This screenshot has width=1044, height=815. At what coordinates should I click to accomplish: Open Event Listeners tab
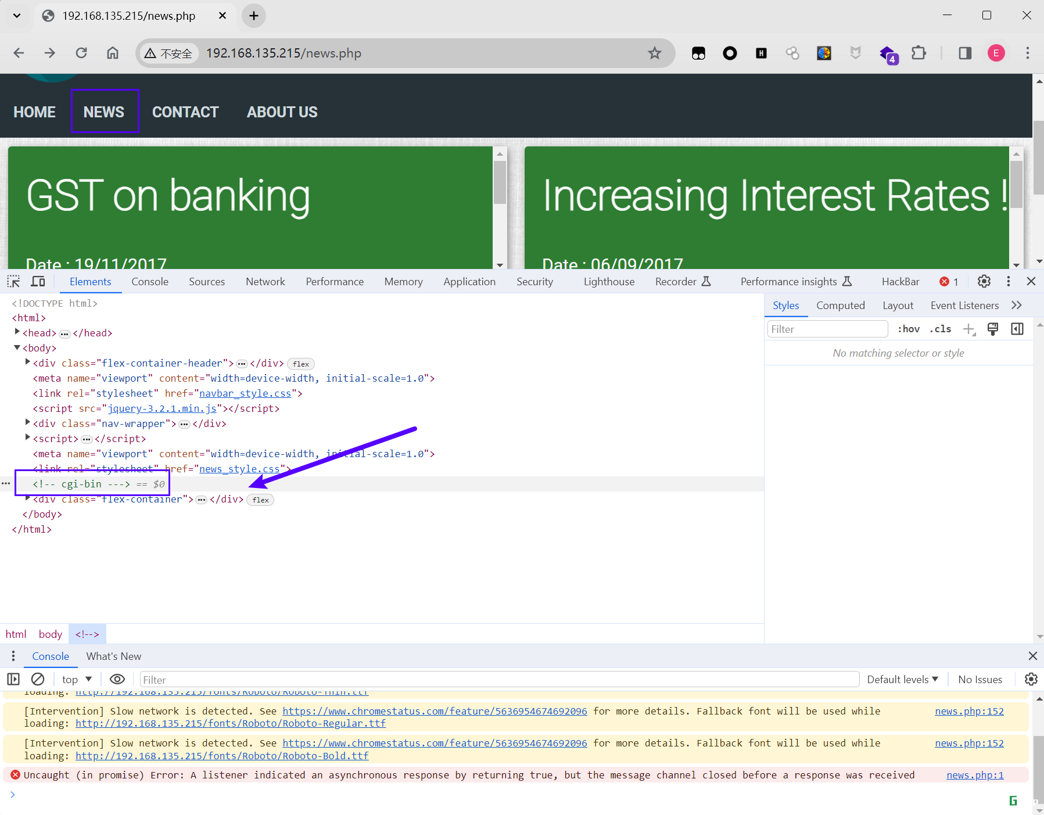[965, 306]
